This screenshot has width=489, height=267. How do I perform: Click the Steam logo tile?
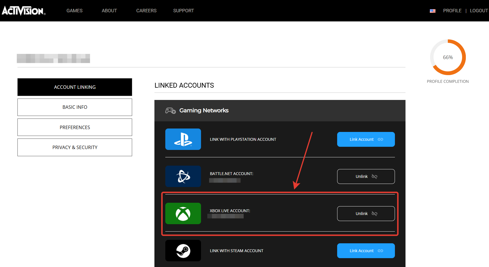183,251
